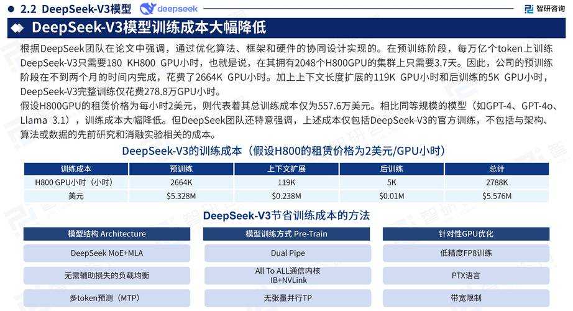Screen dimensions: 573x311
Task: Click the paragraph line starting '假设H800GPU的租赁价格'
Action: click(290, 106)
